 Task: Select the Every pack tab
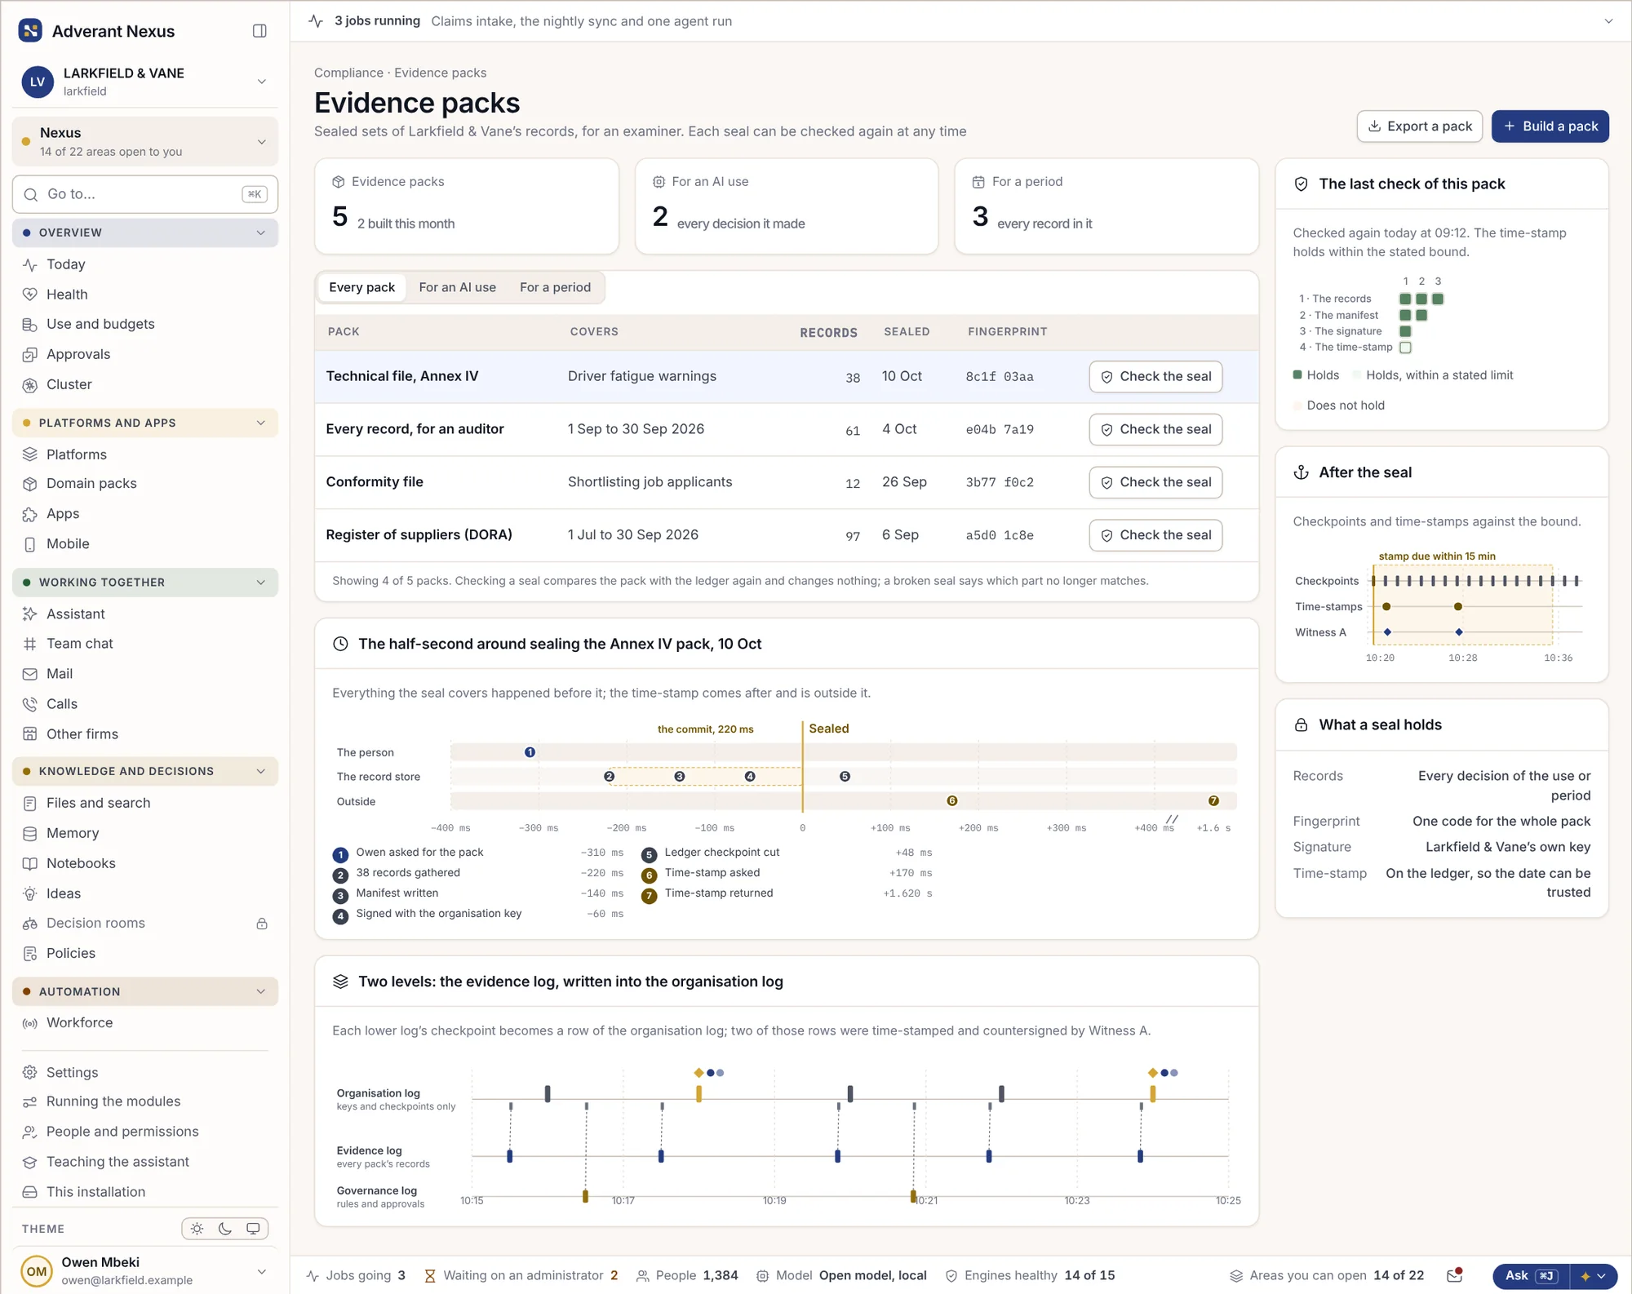[361, 287]
